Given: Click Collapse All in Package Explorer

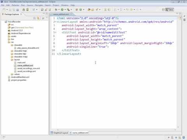Looking at the screenshot, I should 35,18.
